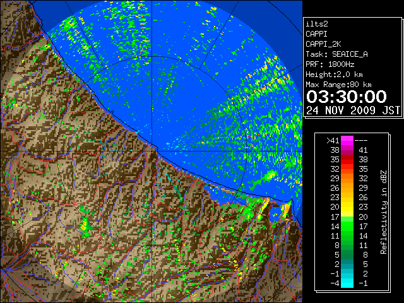
Task: Click the 'Max Range:80 km' line
Action: pyautogui.click(x=338, y=85)
